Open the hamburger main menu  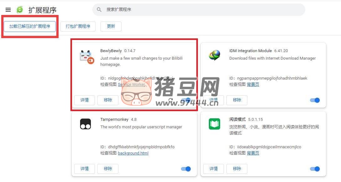tap(8, 10)
